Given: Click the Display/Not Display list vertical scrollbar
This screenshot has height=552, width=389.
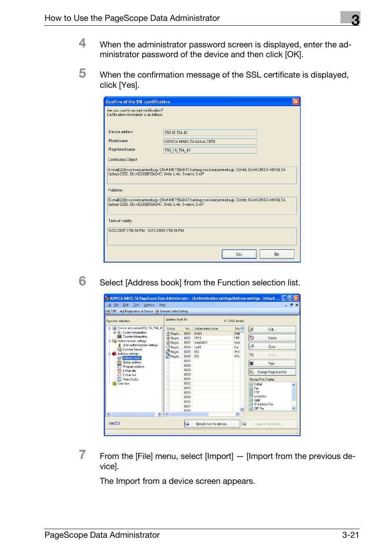Looking at the screenshot, I should [294, 396].
